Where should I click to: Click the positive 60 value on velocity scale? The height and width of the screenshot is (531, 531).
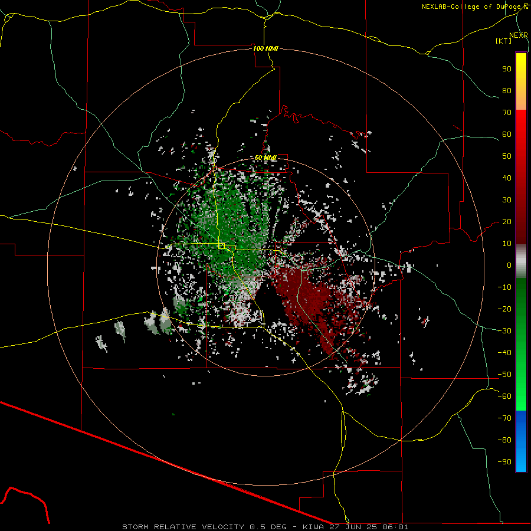507,134
